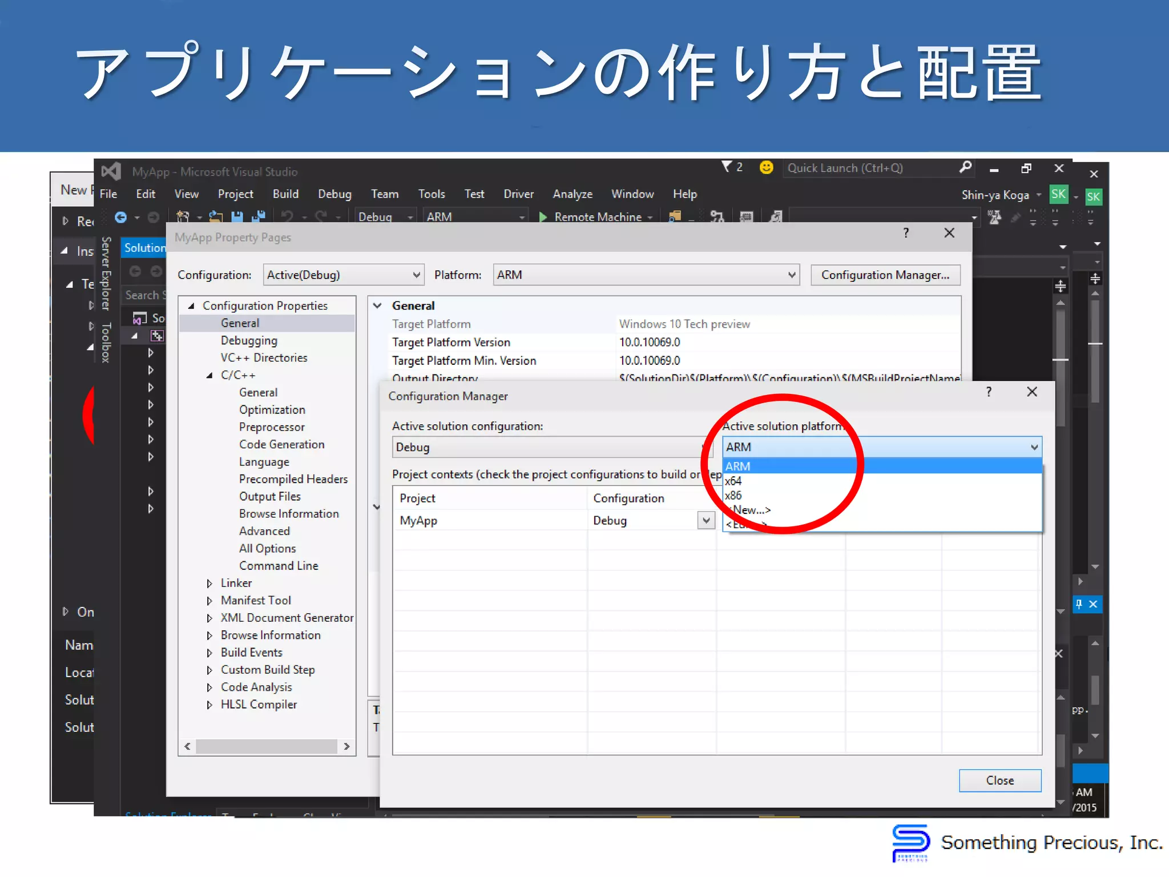1169x877 pixels.
Task: Click the green SK account avatar
Action: point(1058,194)
